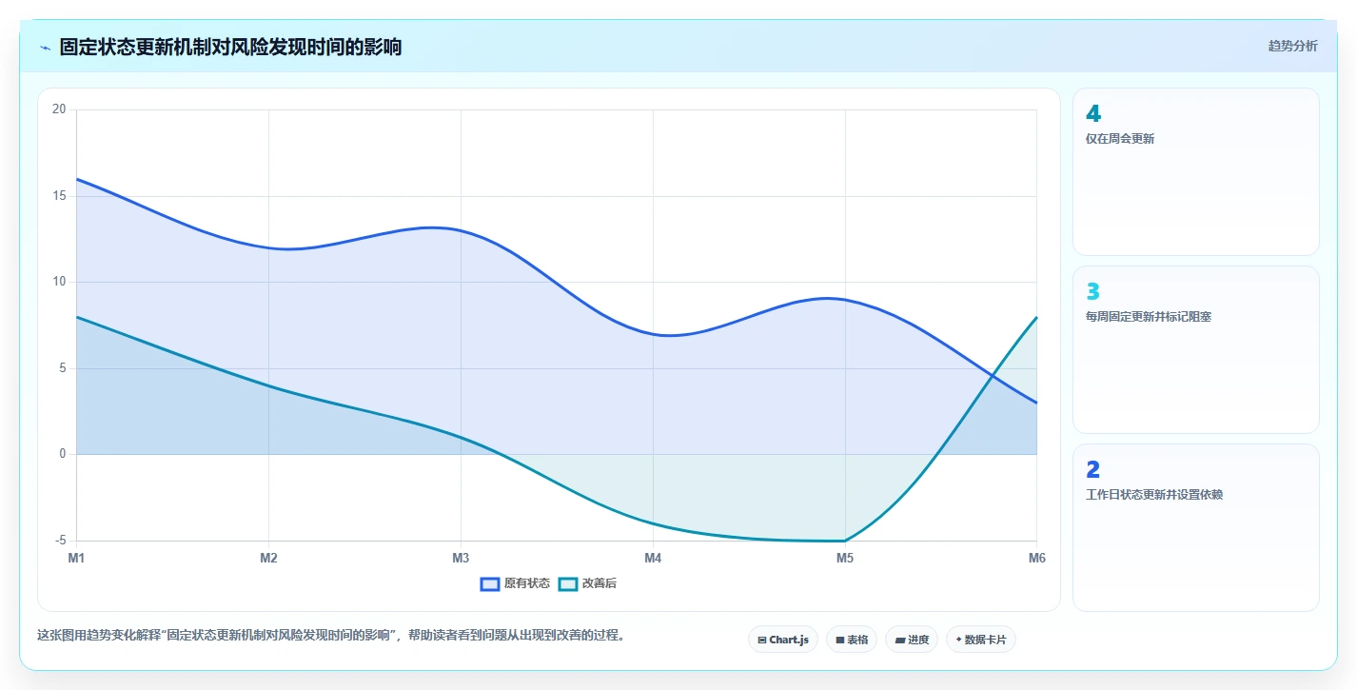Click the M2 x-axis label
The height and width of the screenshot is (690, 1357).
(268, 558)
